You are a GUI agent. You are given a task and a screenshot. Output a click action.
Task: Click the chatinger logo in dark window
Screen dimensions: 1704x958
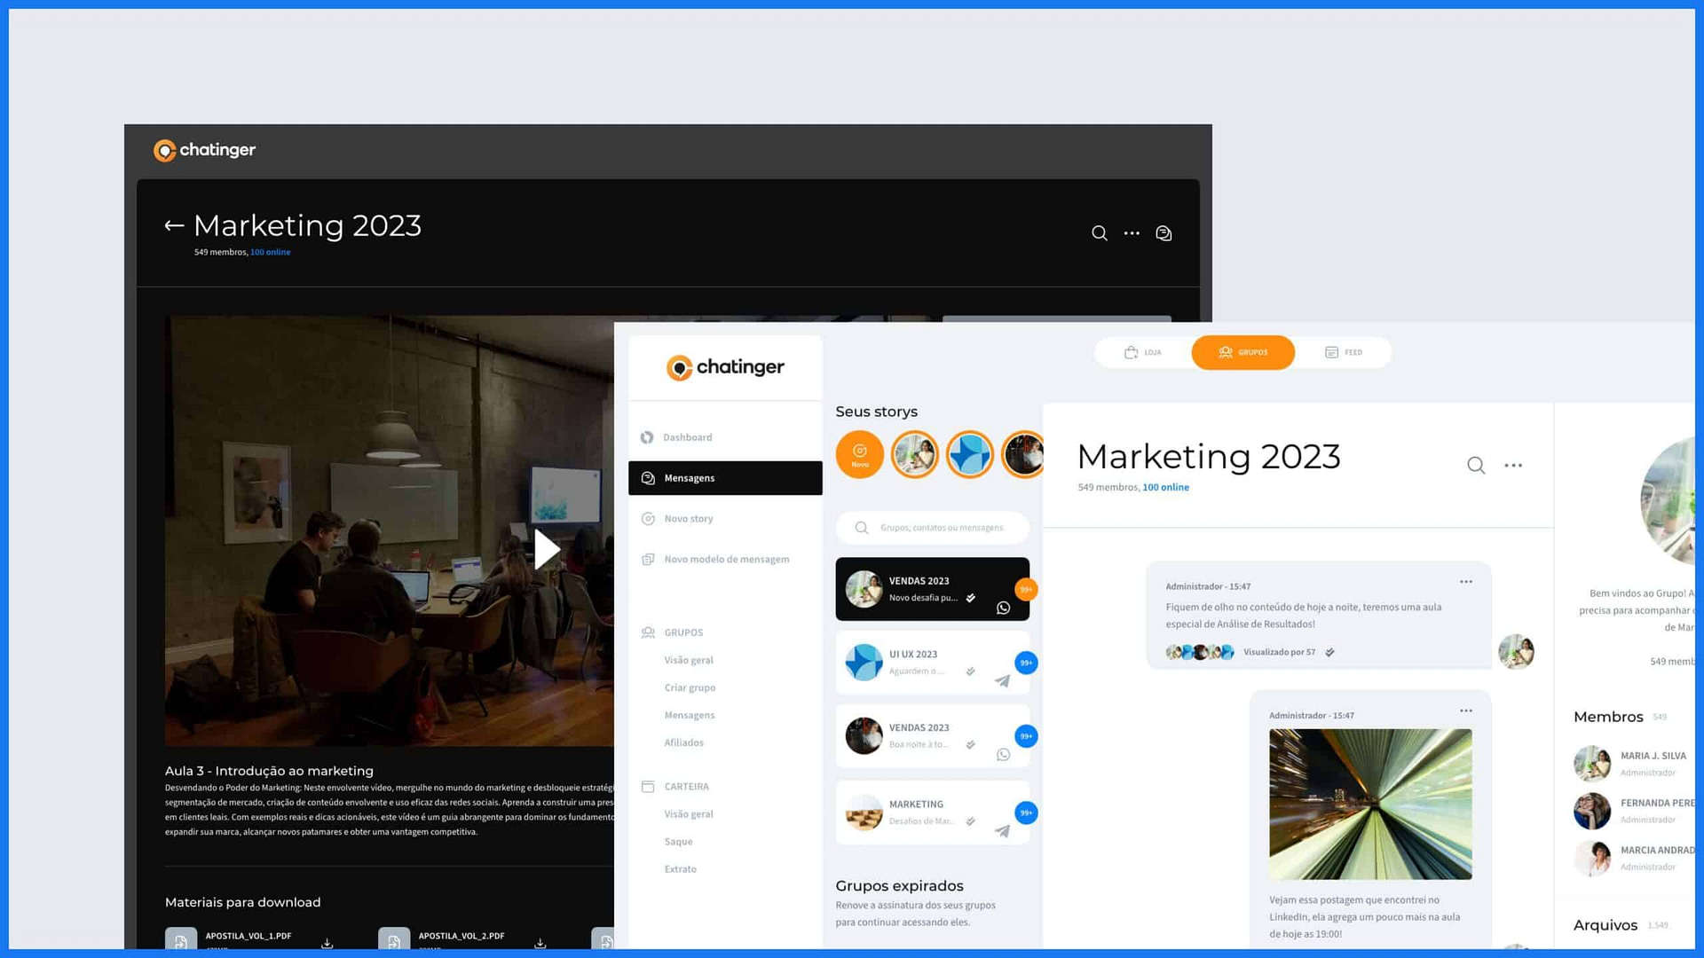tap(204, 150)
